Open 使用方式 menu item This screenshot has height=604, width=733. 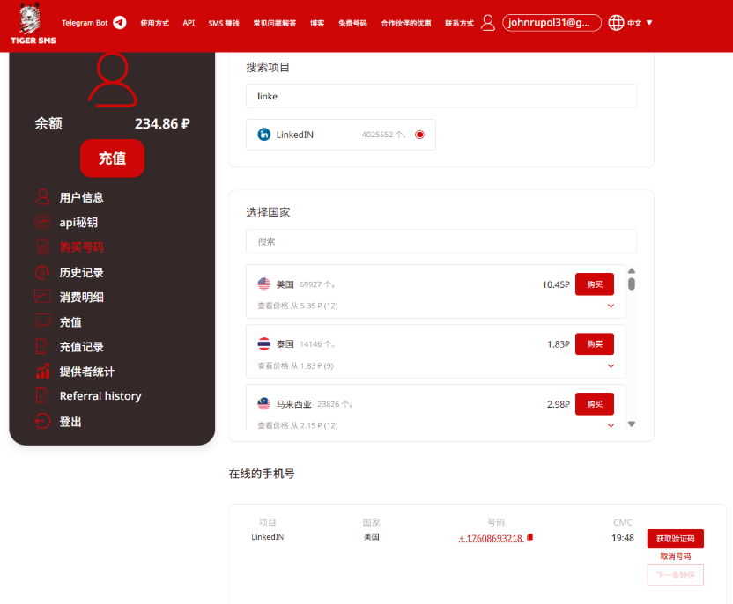pos(155,23)
